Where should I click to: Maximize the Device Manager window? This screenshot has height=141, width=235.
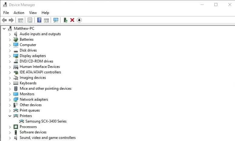click(x=216, y=5)
